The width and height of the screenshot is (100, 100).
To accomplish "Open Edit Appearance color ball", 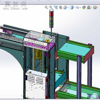I will [84, 7].
